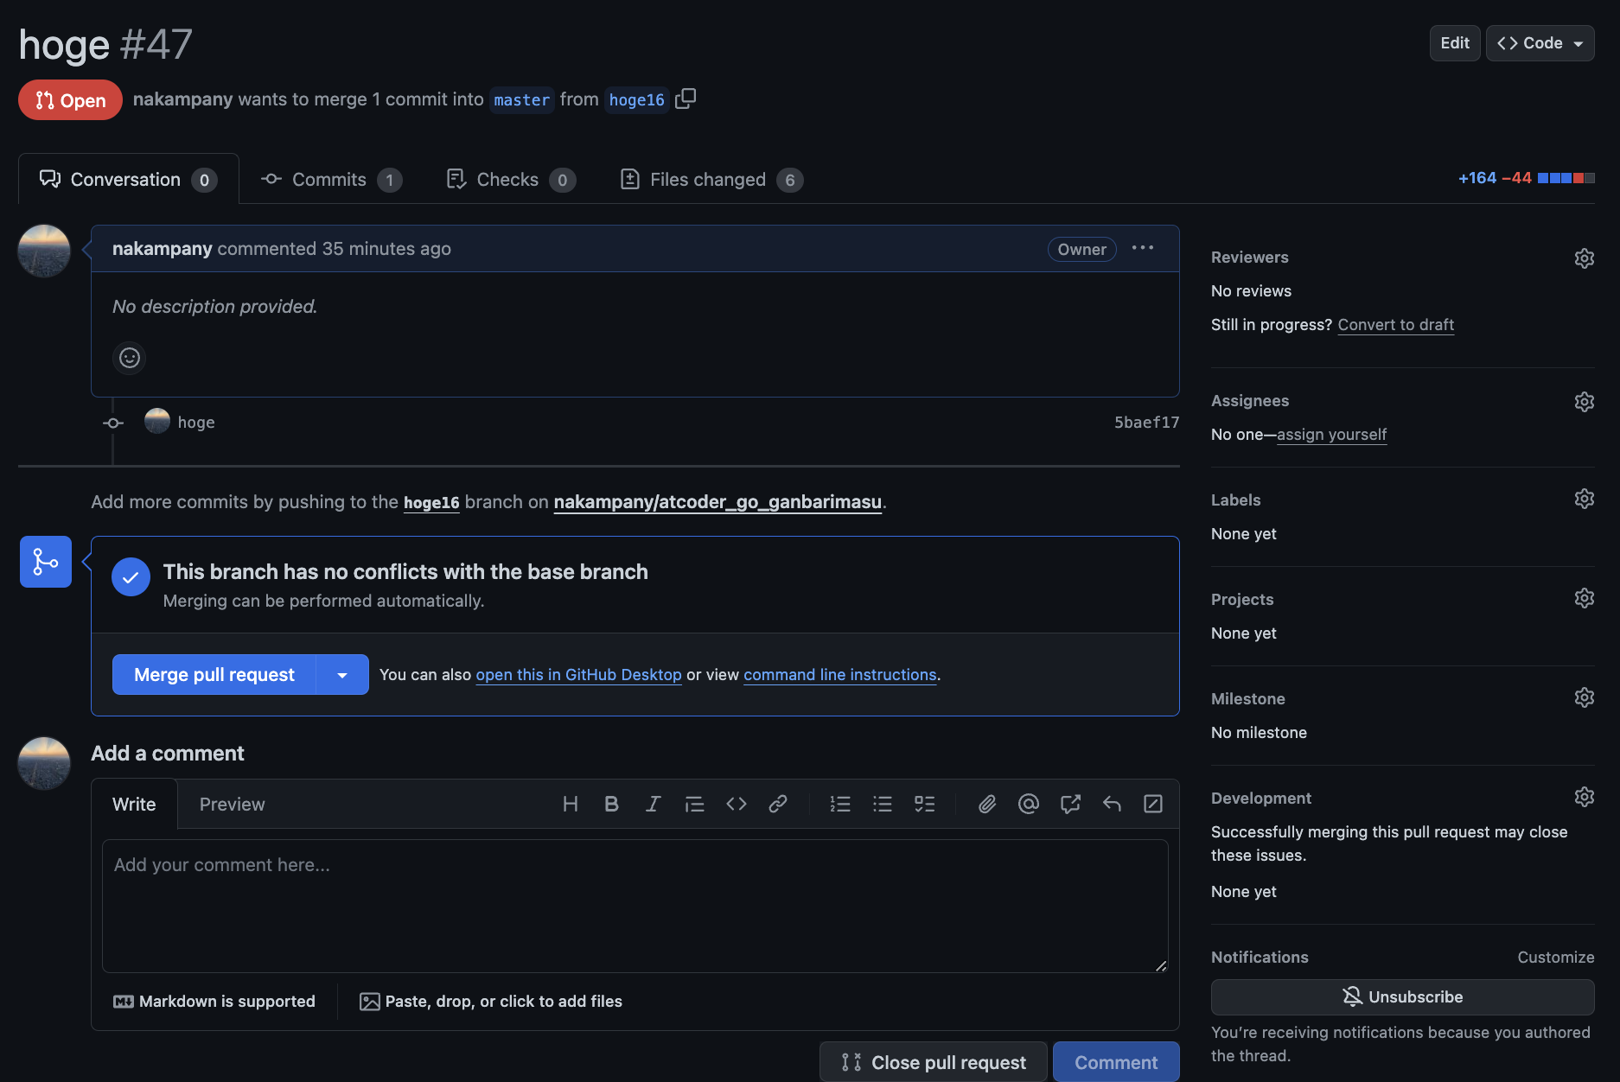Insert a heading with the H icon
Image resolution: width=1620 pixels, height=1082 pixels.
[571, 804]
